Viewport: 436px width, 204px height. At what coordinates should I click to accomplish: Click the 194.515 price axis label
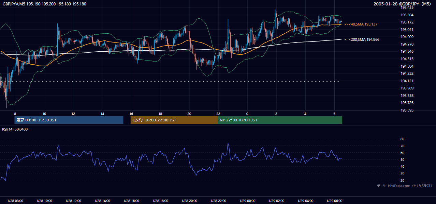tap(407, 59)
